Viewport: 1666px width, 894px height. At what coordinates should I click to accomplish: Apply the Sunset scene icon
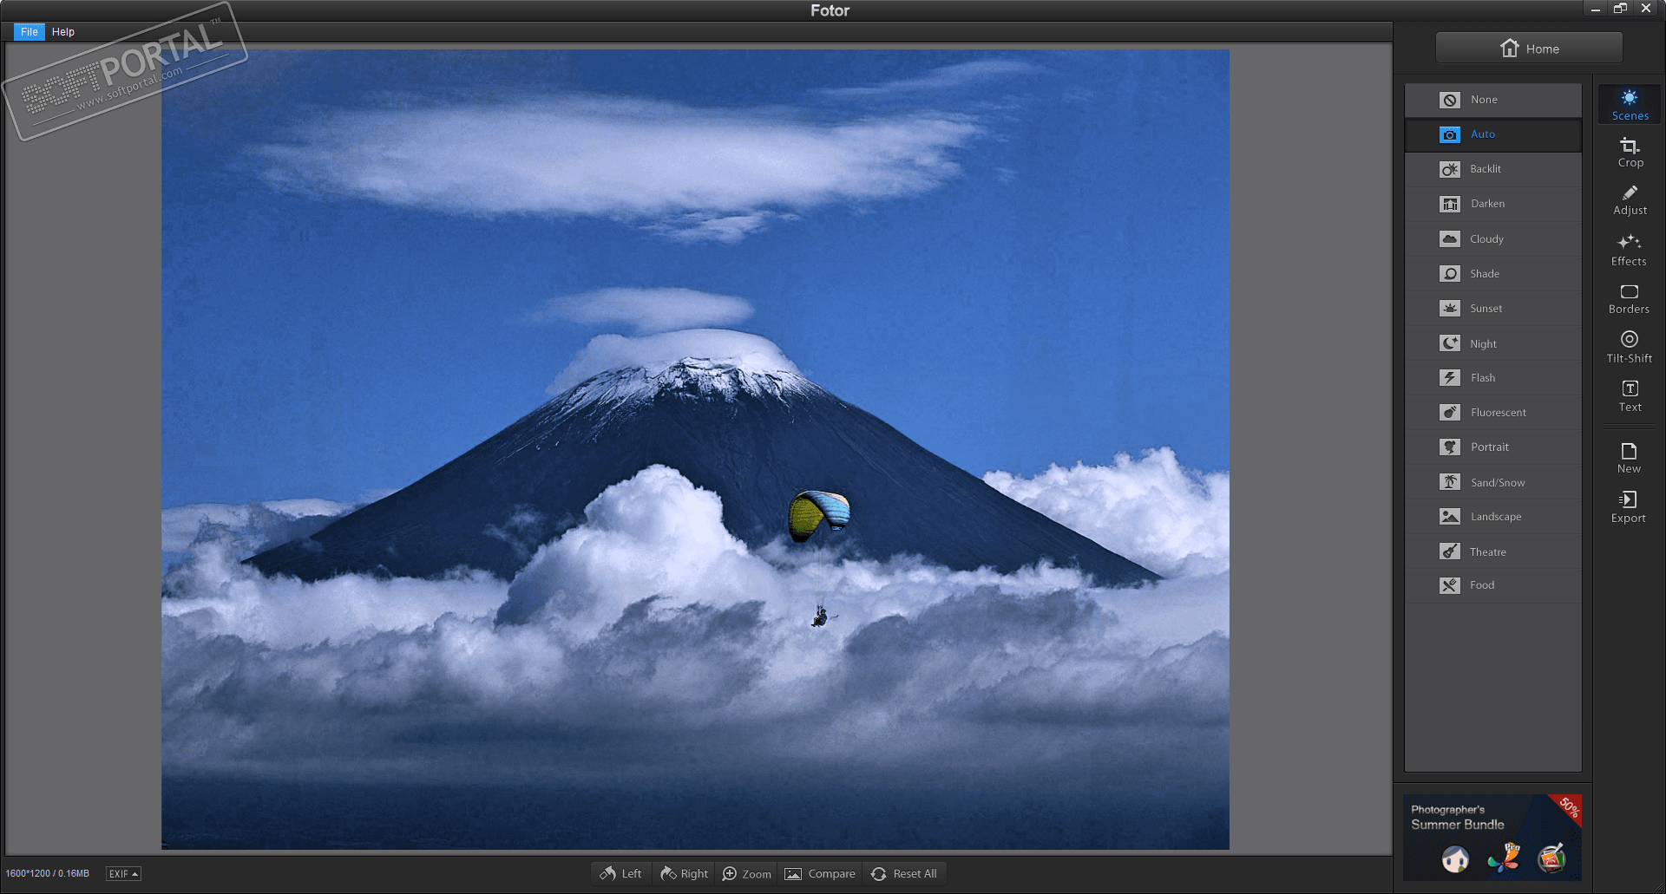pyautogui.click(x=1450, y=308)
